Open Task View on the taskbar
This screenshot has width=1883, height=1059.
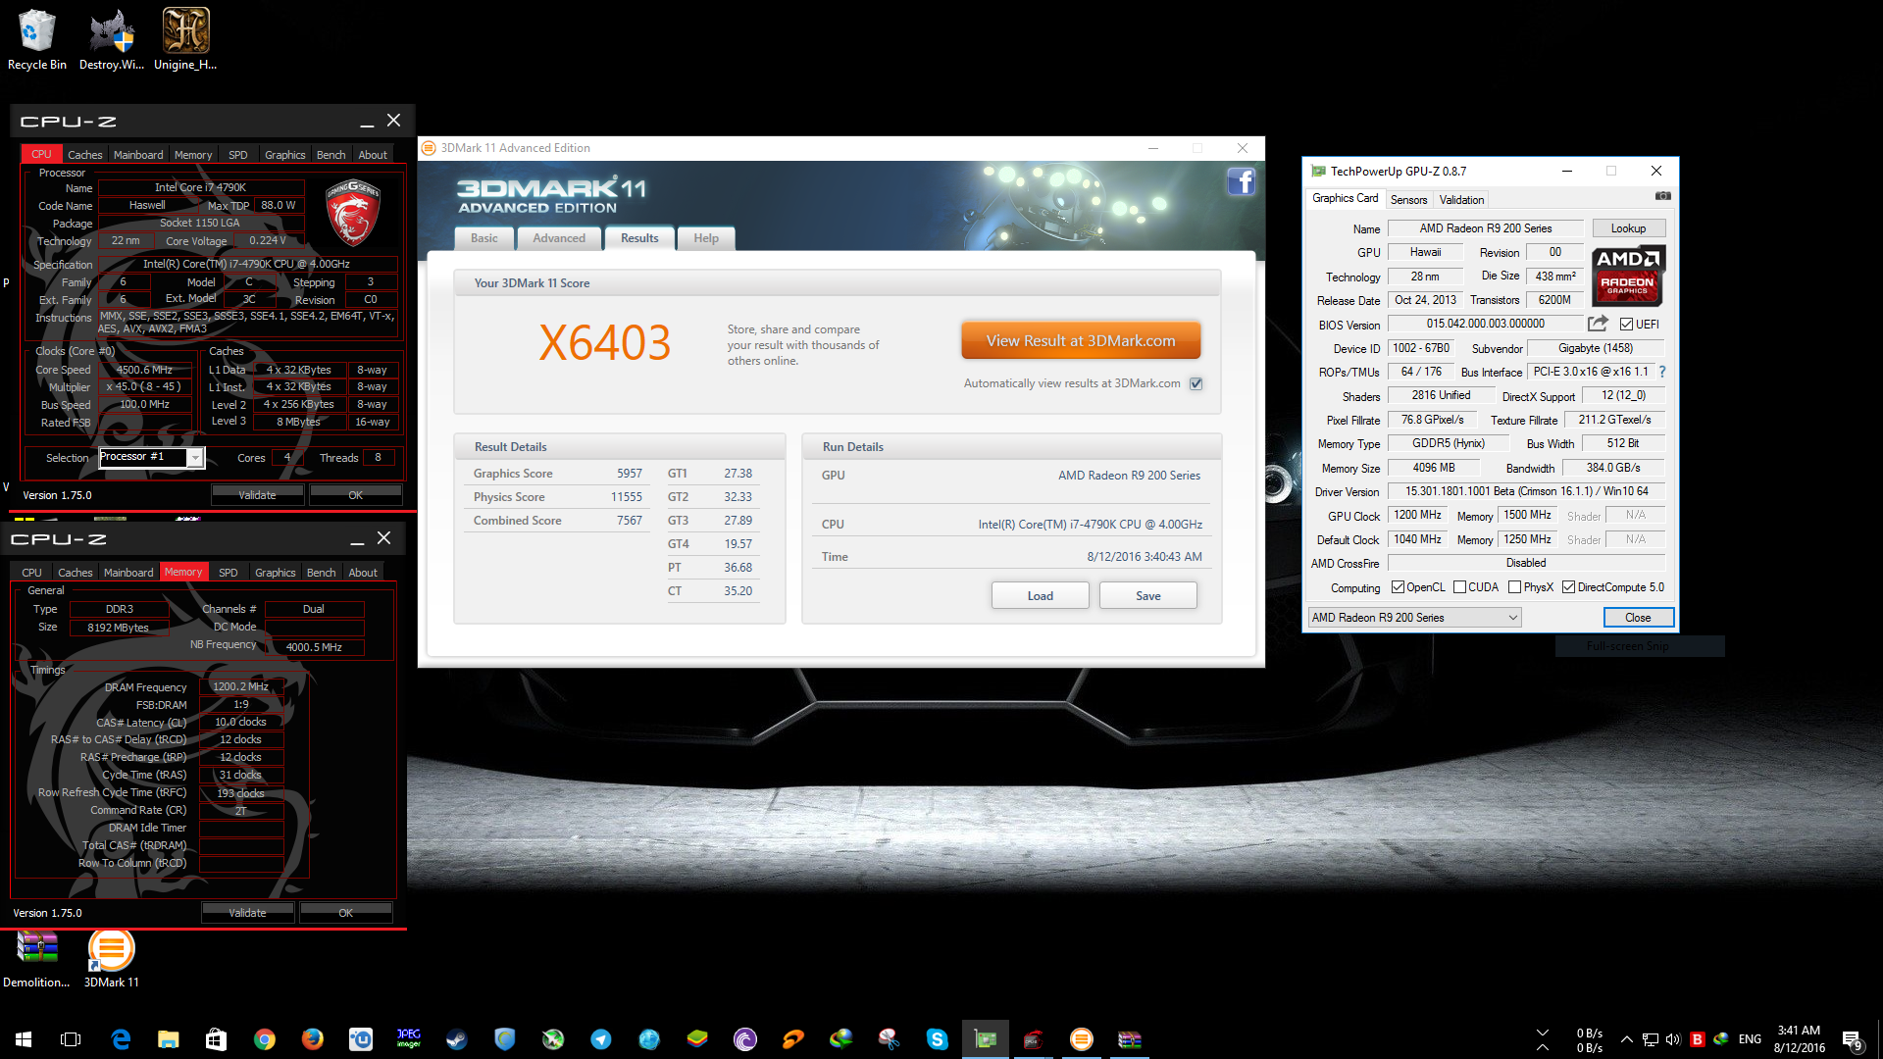click(x=71, y=1039)
